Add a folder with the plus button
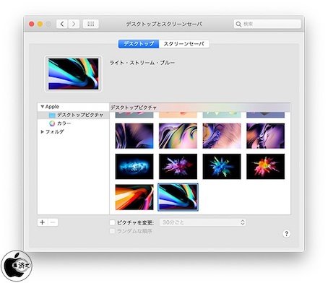This screenshot has width=328, height=283. tap(43, 222)
